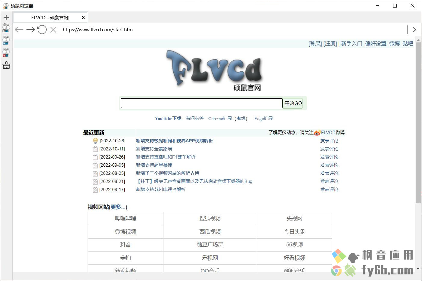
Task: Stop loading with the X icon
Action: tap(53, 29)
